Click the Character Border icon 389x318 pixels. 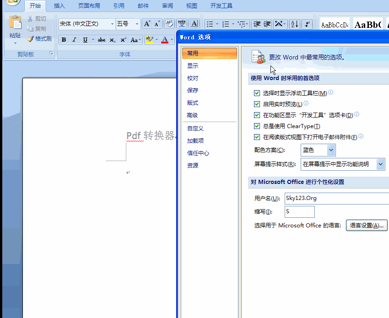pos(194,24)
